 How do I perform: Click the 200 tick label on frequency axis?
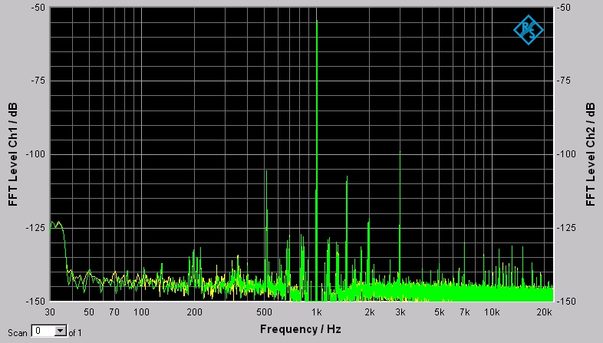click(x=194, y=312)
